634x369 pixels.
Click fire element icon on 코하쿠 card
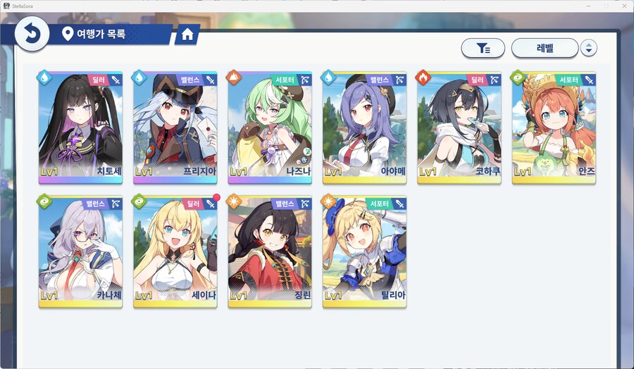423,77
